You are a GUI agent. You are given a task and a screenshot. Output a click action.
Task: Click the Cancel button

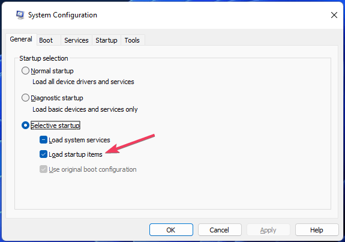point(220,230)
